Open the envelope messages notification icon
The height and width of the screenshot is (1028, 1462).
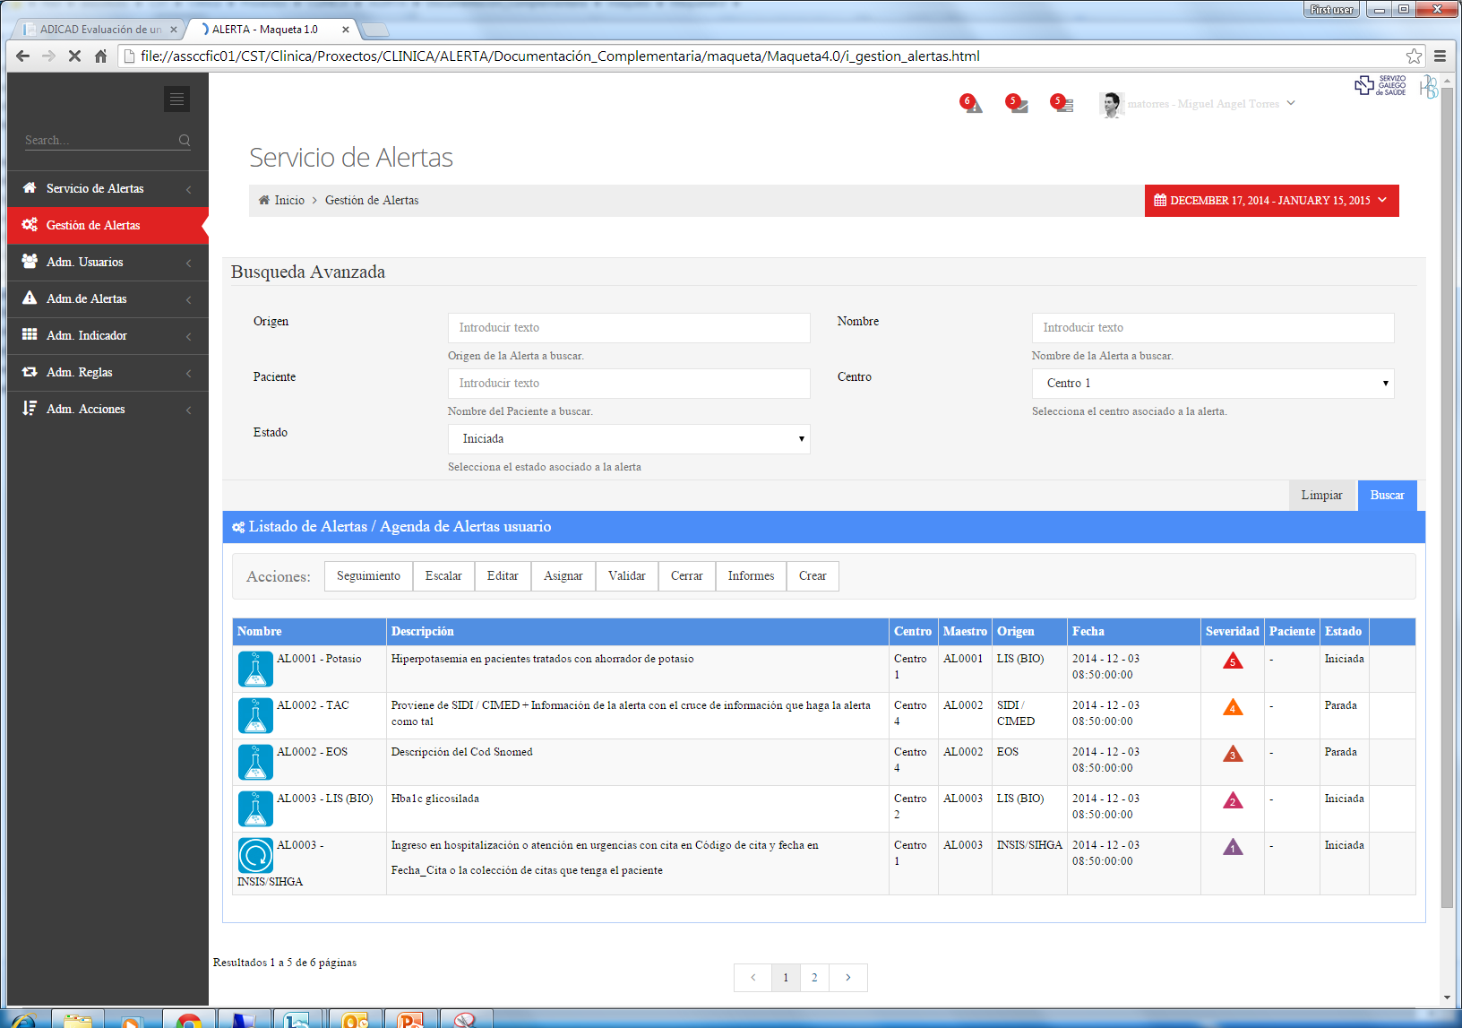pos(1018,105)
